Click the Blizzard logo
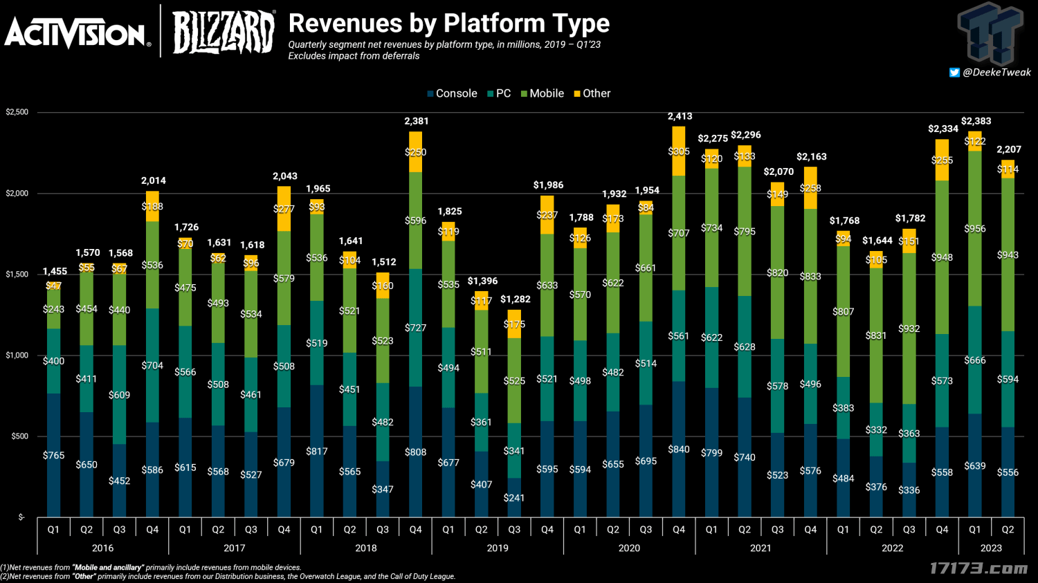Image resolution: width=1038 pixels, height=583 pixels. point(224,32)
